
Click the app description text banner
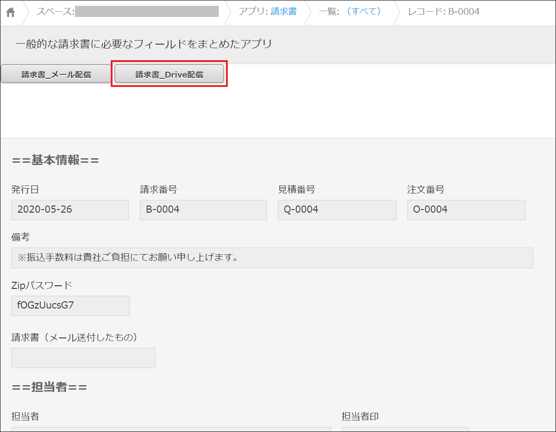144,44
